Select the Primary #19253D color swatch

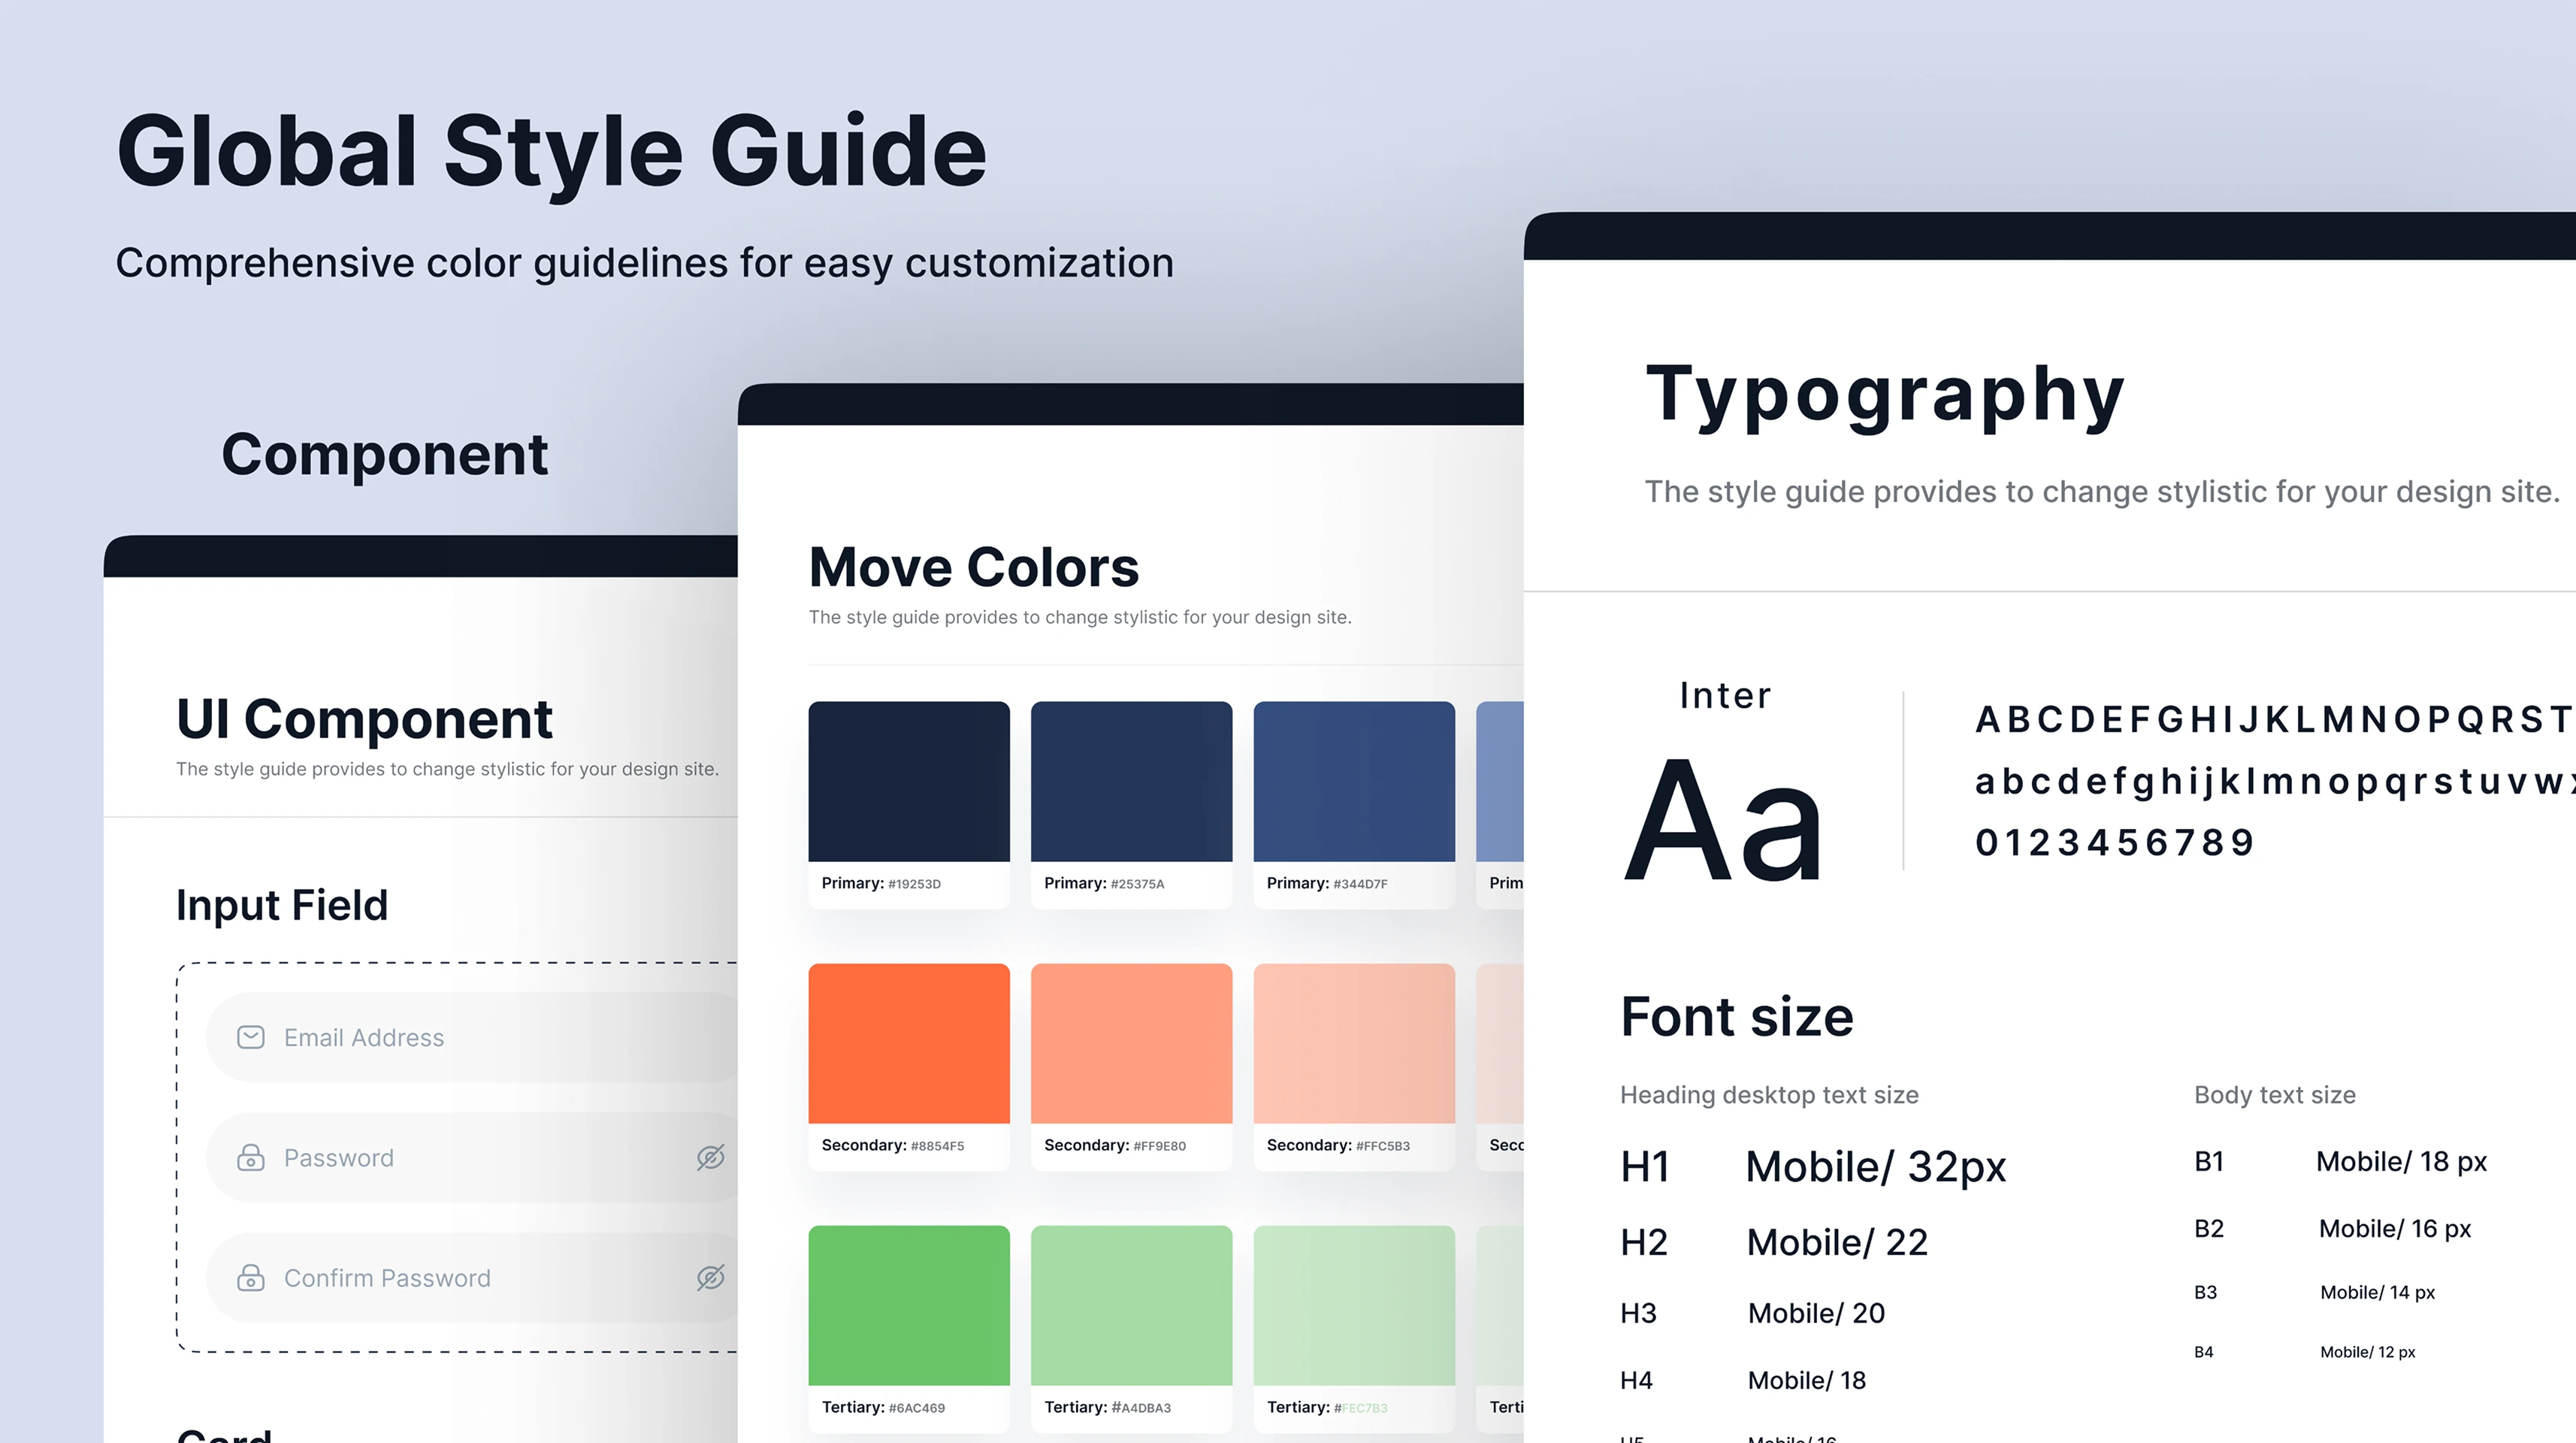(x=908, y=781)
